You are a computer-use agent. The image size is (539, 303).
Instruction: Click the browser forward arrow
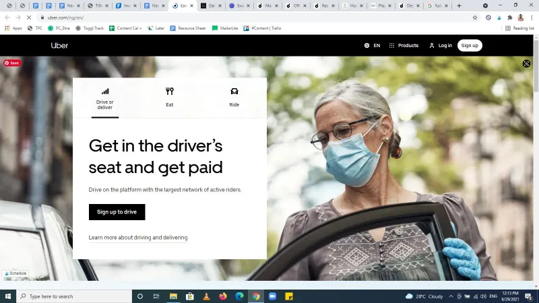(x=18, y=18)
